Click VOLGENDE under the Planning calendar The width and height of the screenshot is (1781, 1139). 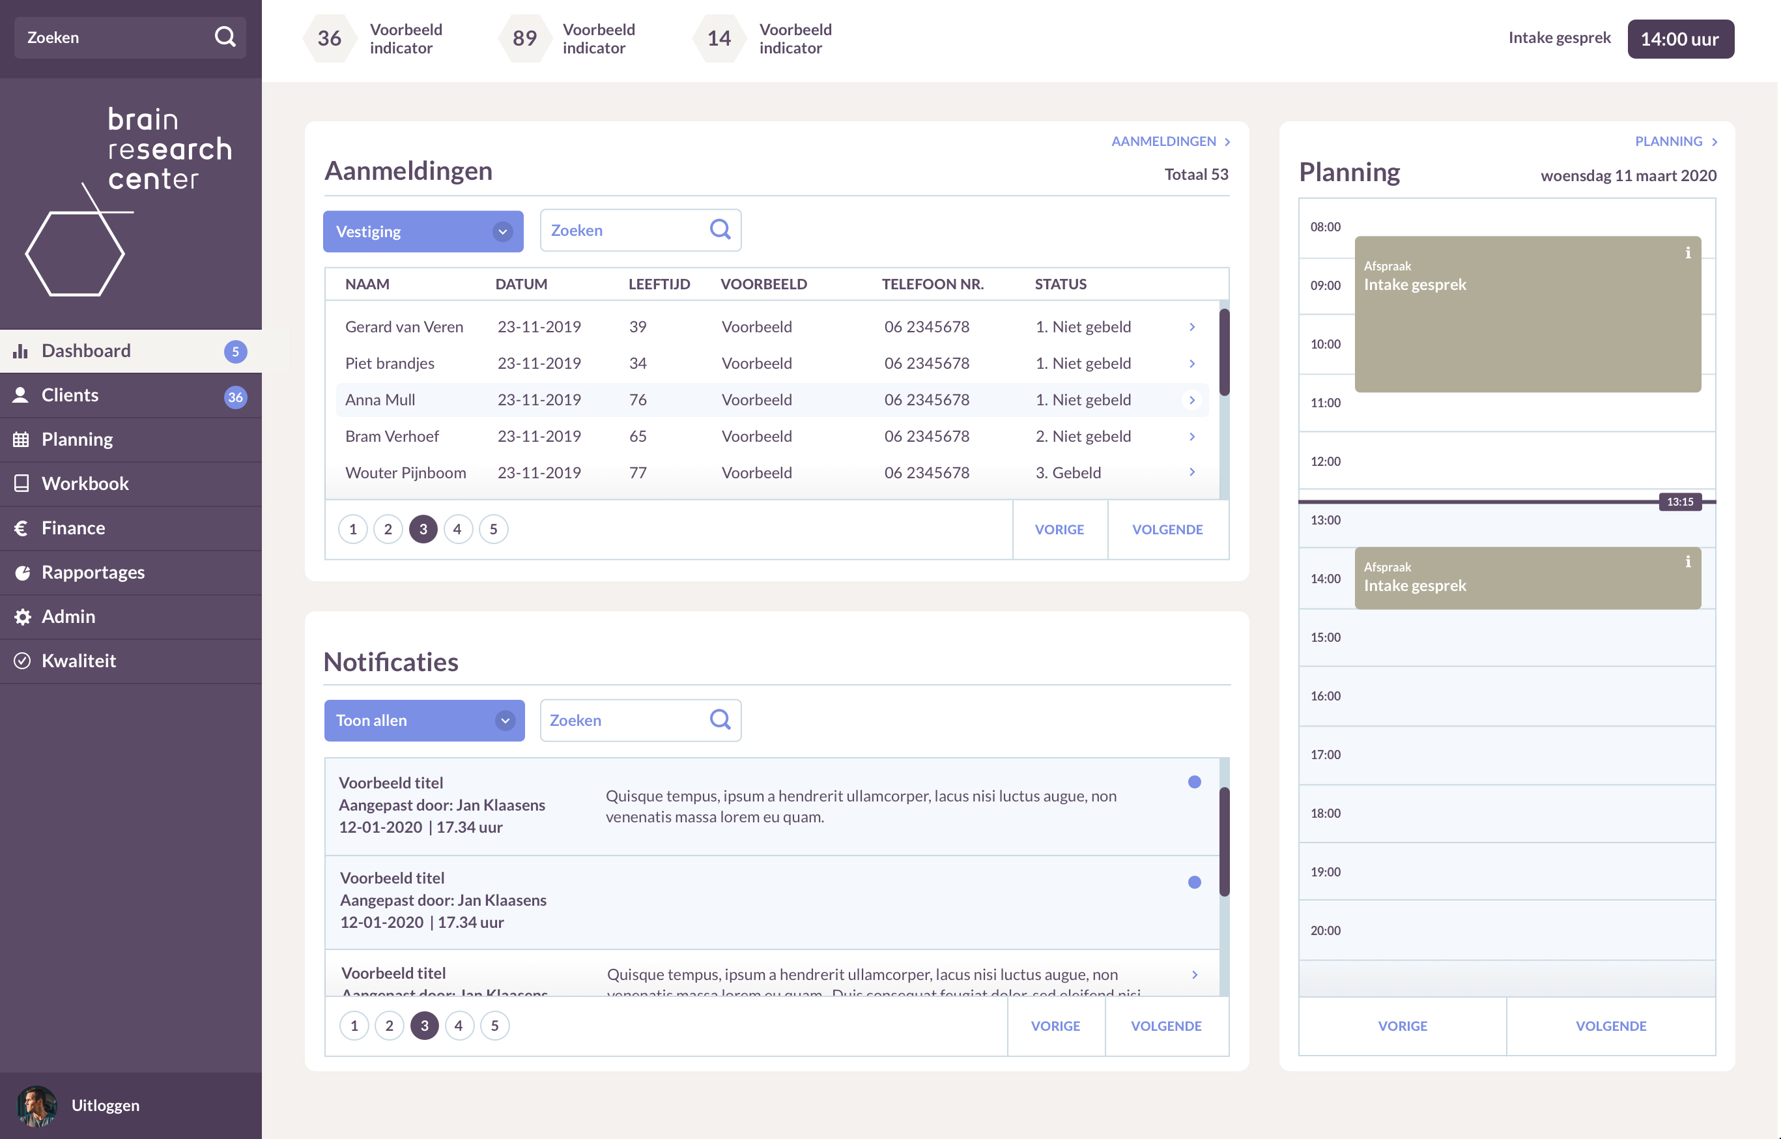[1610, 1026]
